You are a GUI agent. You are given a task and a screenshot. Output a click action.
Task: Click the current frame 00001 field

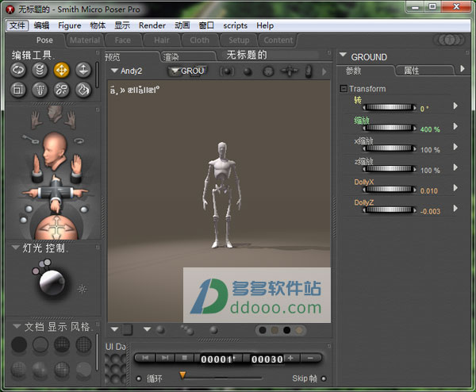tap(217, 359)
